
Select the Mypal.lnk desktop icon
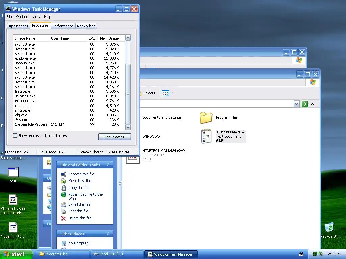[13, 228]
